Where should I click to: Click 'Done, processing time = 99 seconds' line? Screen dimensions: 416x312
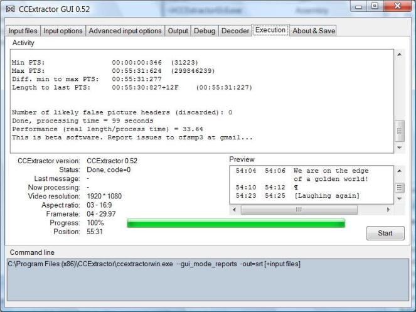[x=83, y=121]
